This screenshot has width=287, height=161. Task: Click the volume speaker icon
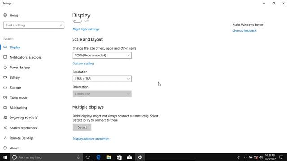[x=261, y=157]
